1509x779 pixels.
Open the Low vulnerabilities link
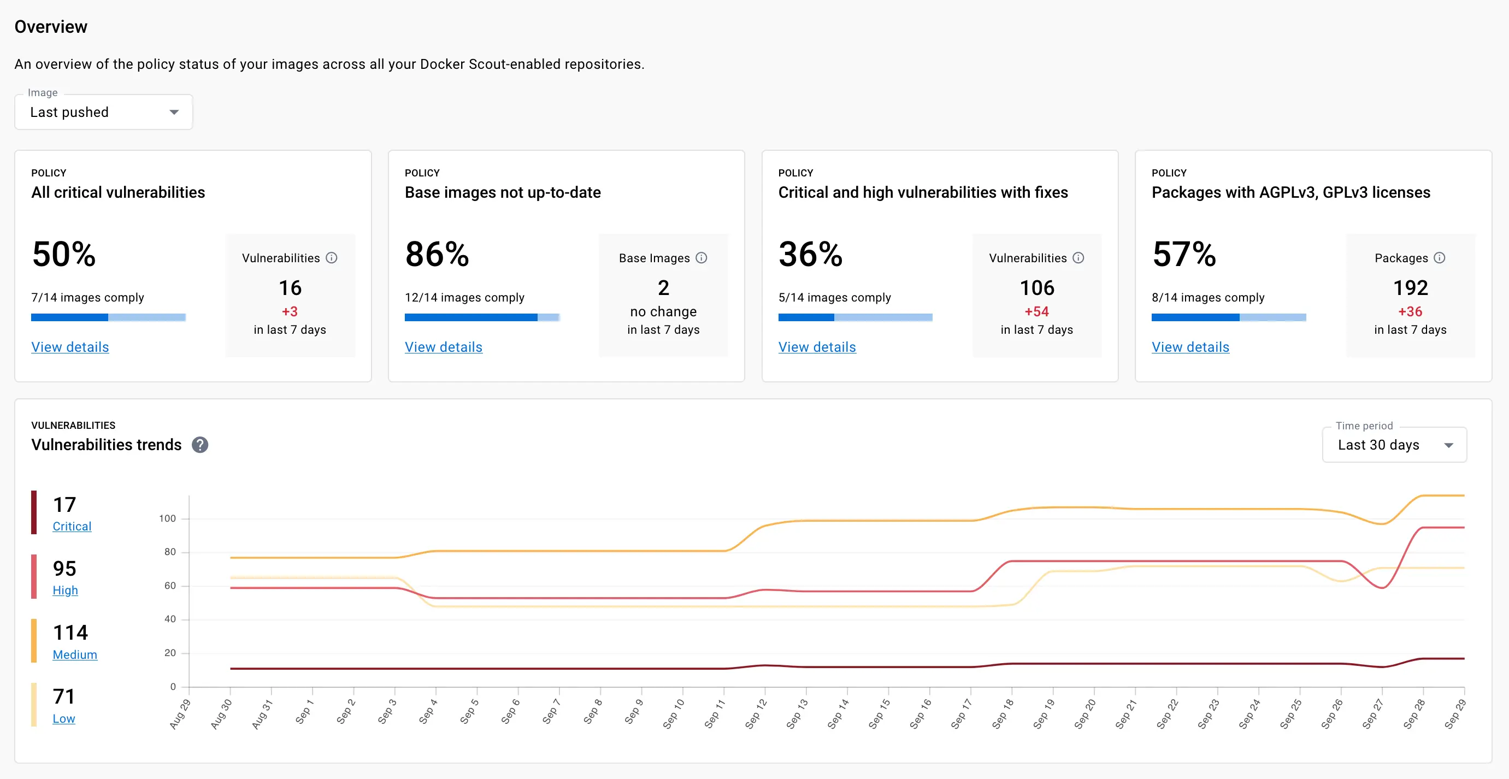[x=63, y=719]
